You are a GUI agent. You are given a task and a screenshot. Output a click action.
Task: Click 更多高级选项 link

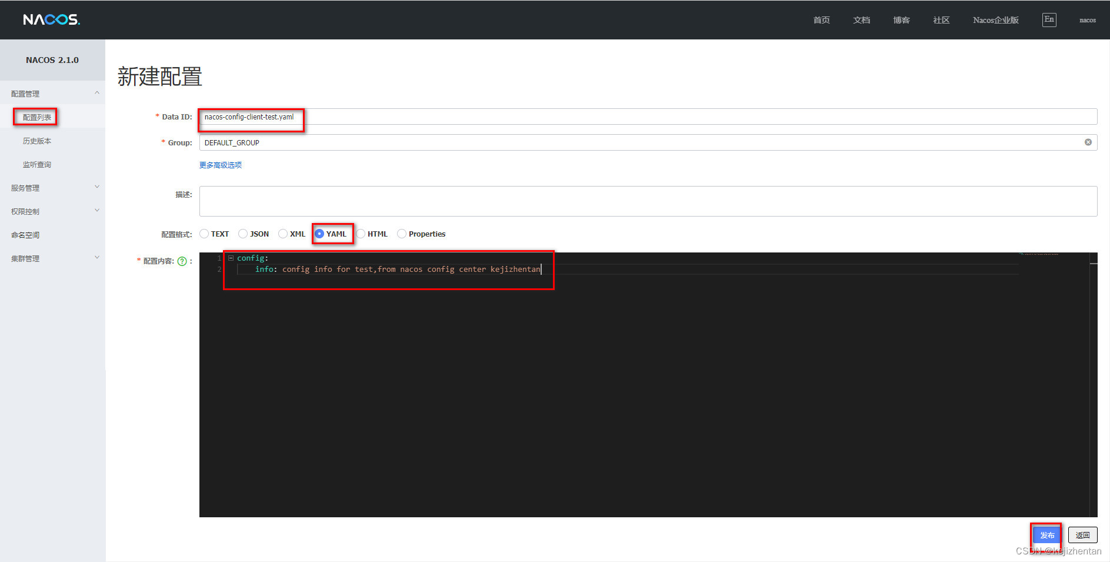point(221,165)
